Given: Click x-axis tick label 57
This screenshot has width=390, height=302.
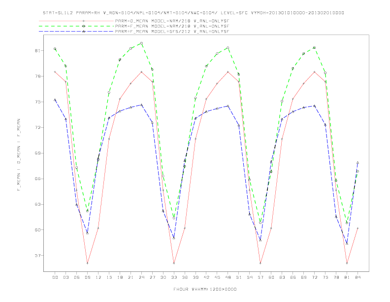Looking at the screenshot, I should [x=260, y=277].
